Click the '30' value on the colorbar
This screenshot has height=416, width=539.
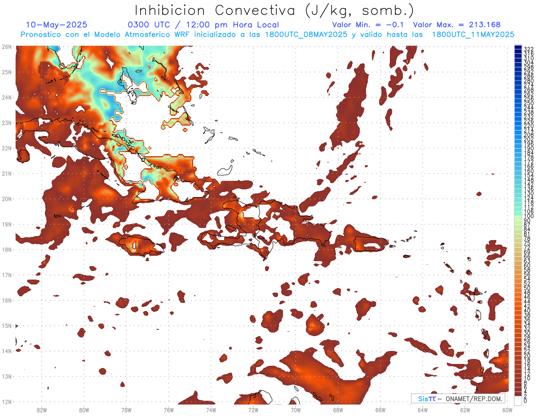tap(527, 333)
